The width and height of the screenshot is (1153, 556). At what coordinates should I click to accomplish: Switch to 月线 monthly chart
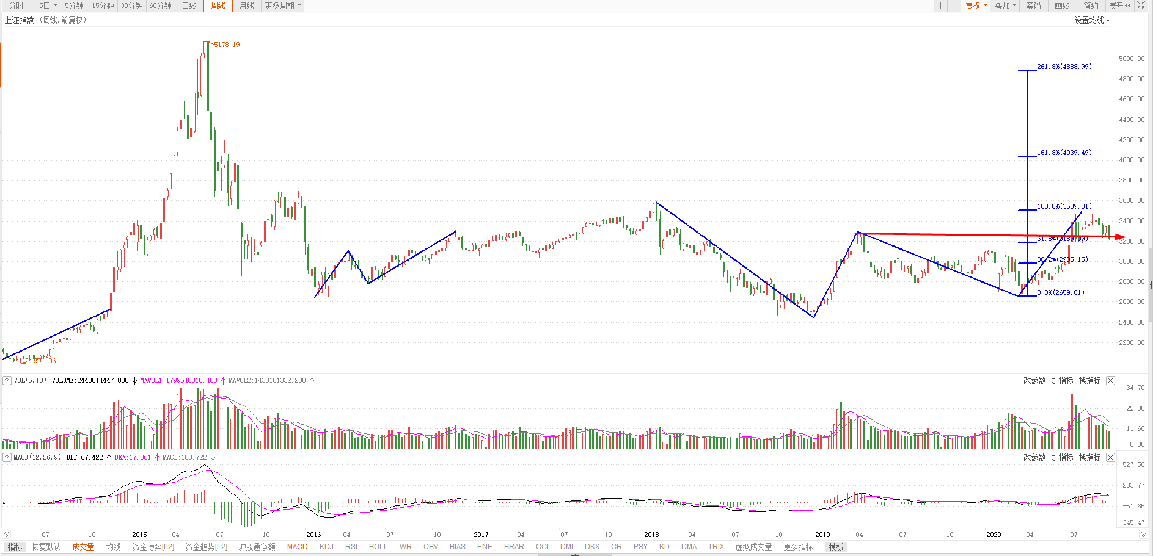click(x=247, y=5)
